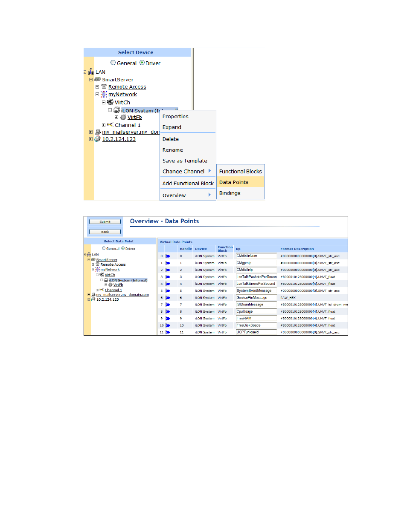Click the blue data point icon for LonTalkPacketsPerSecond row
The image size is (407, 526).
pos(168,277)
